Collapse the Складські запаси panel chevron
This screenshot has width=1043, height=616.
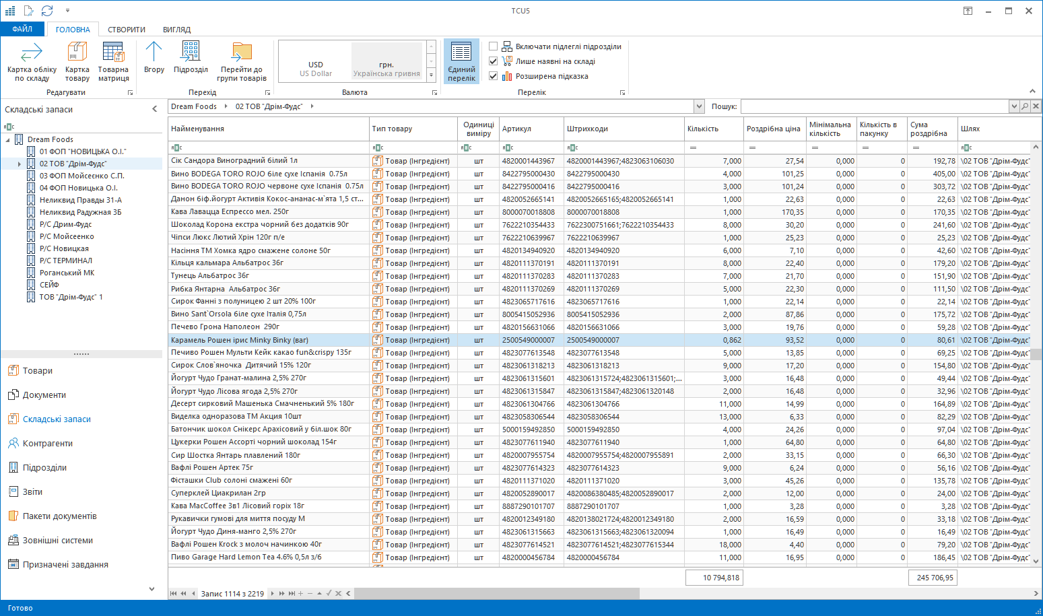pos(155,108)
